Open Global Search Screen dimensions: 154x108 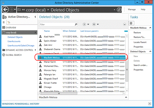coord(14,55)
